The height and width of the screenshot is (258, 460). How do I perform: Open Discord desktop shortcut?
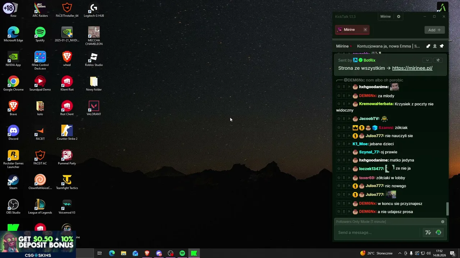click(x=13, y=133)
